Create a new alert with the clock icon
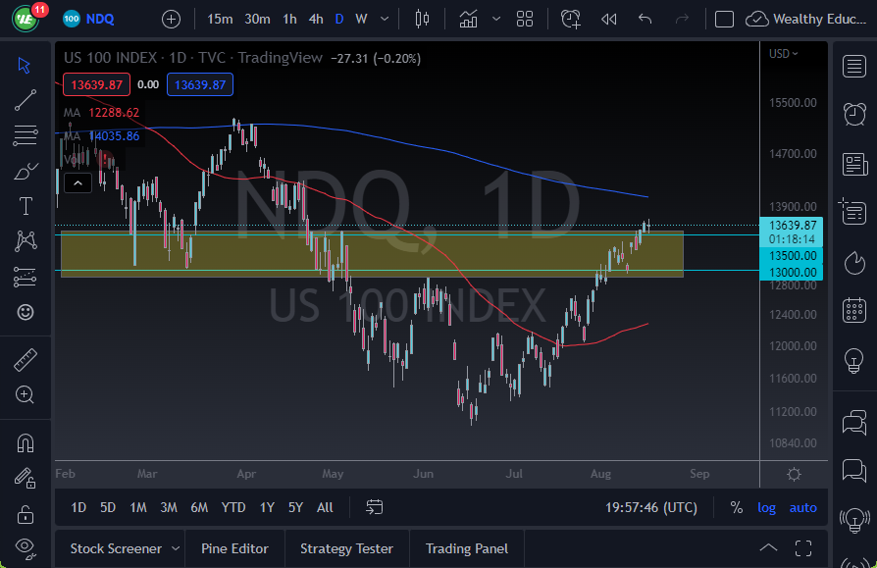Viewport: 877px width, 568px height. point(570,19)
